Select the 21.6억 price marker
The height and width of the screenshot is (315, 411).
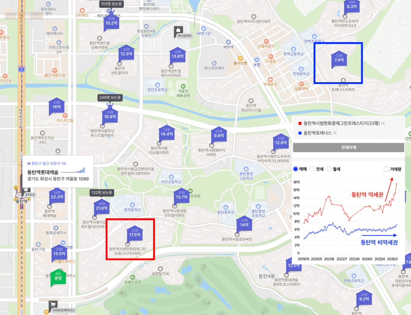(102, 207)
